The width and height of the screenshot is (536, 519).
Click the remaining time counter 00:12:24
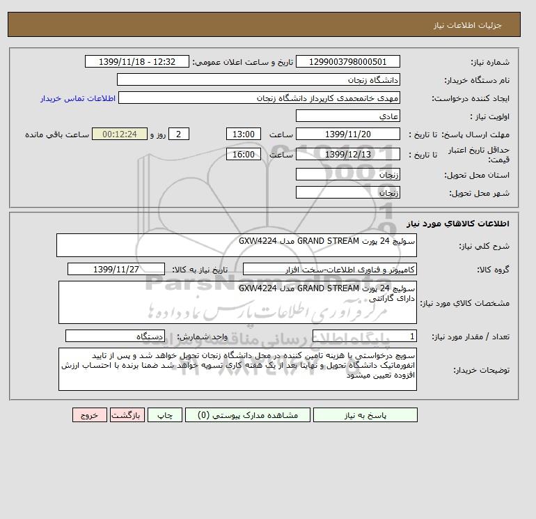coord(120,134)
